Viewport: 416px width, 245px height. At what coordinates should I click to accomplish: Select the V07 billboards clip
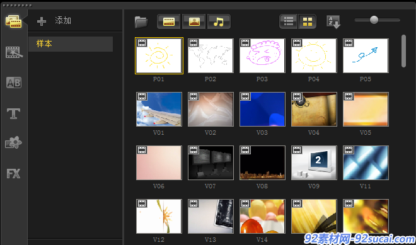click(x=211, y=162)
